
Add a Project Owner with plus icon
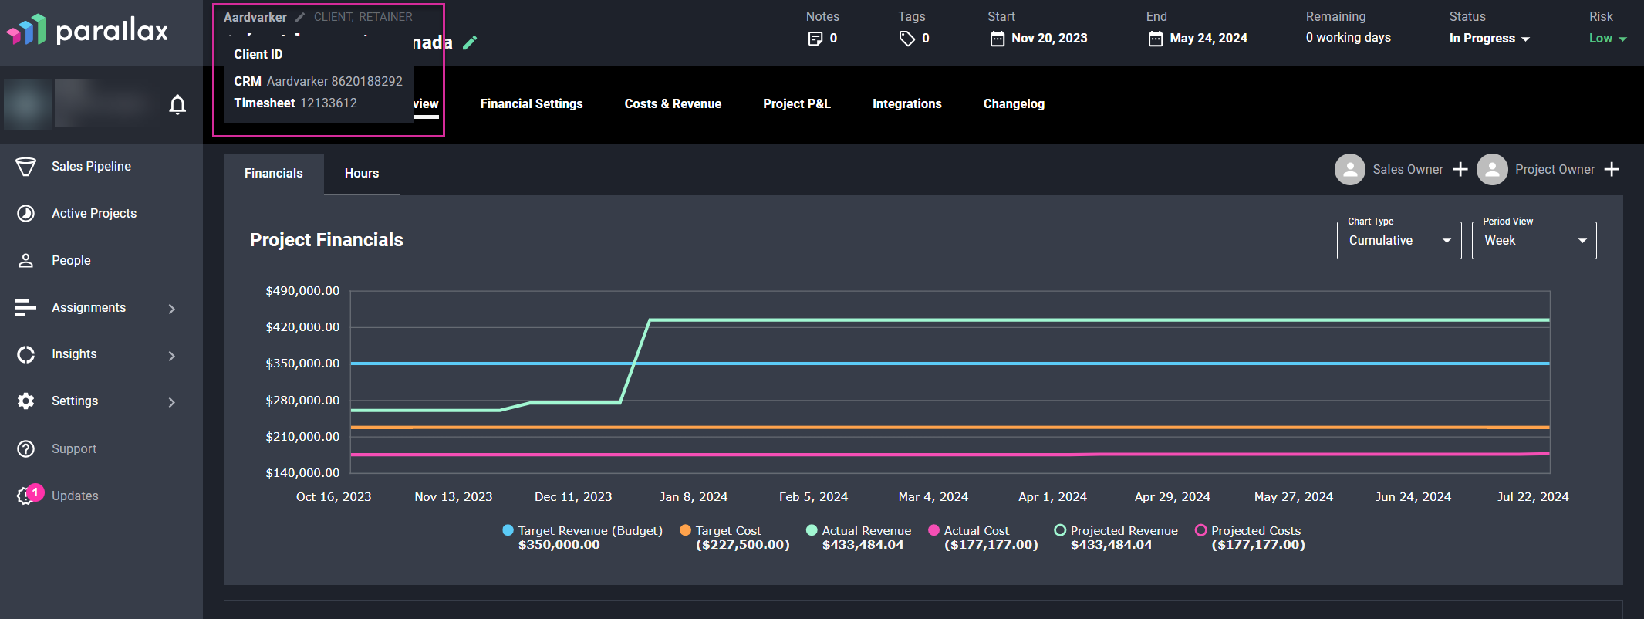tap(1612, 169)
